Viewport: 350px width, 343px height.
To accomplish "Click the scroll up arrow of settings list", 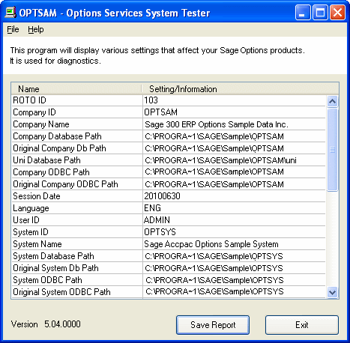I will pos(332,101).
